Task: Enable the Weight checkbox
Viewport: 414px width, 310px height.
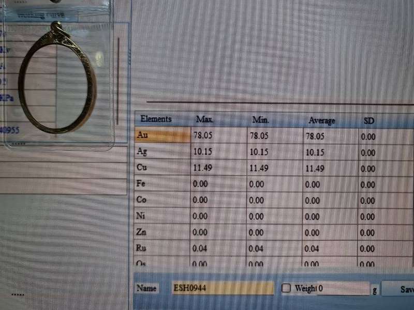Action: coord(286,288)
